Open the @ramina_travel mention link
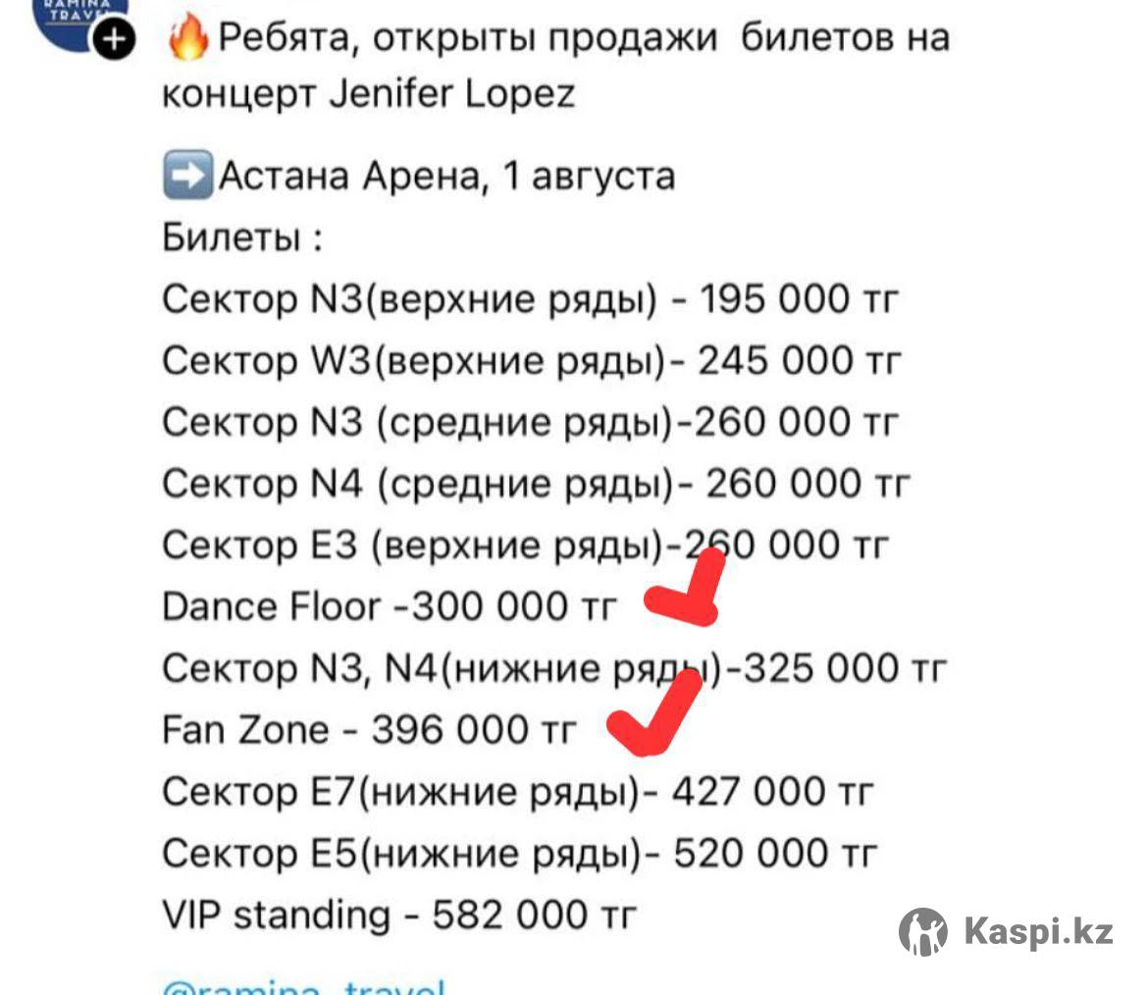 point(303,986)
